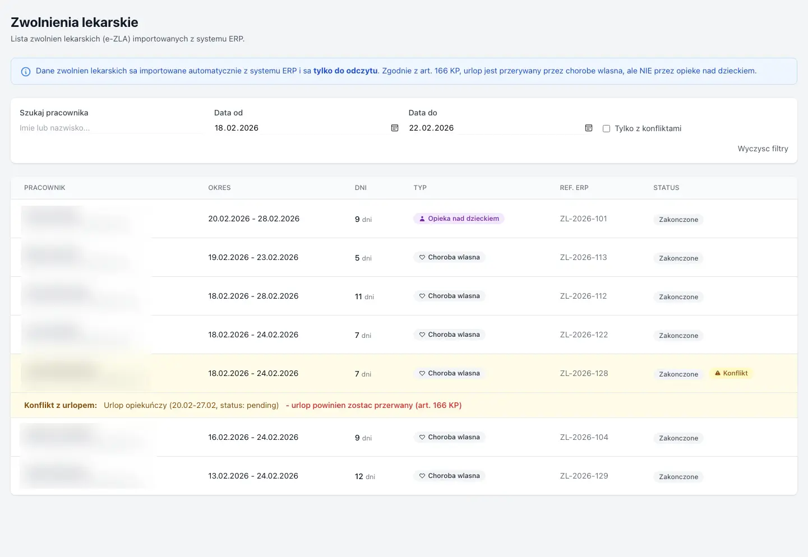Click the warning icon in the Konflikt badge
This screenshot has width=808, height=557.
pyautogui.click(x=717, y=373)
